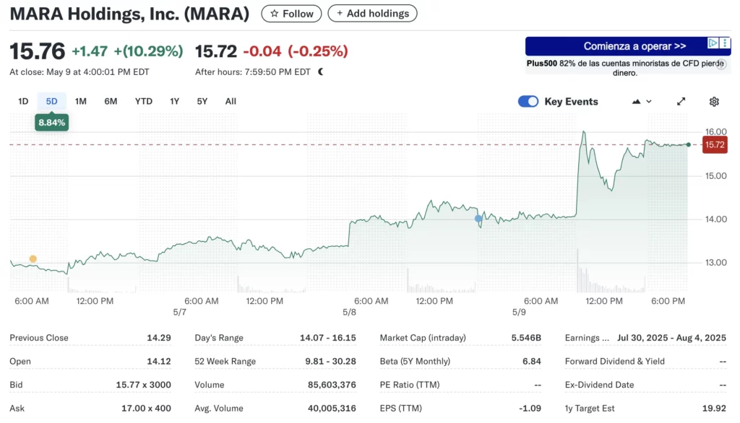The height and width of the screenshot is (423, 740).
Task: Select the 1Y chart range tab
Action: pyautogui.click(x=175, y=101)
